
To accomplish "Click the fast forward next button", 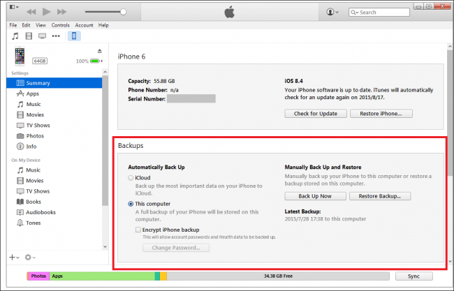I will pos(61,12).
